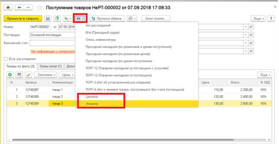279x144 pixels.
Task: Click the horizontal scrollbar under the table
Action: [123, 140]
